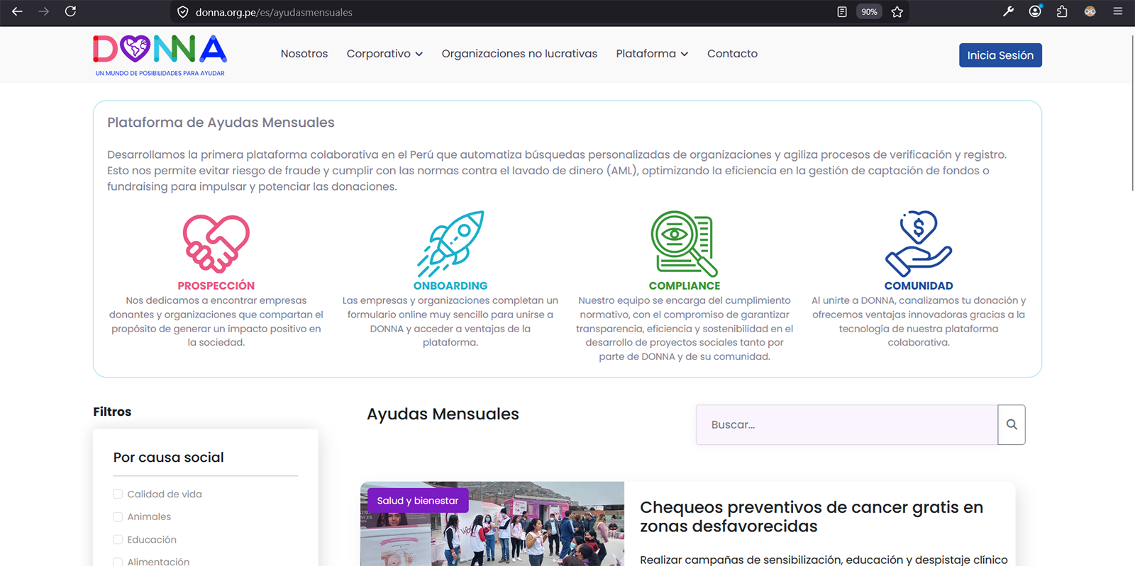
Task: Open the browser account icon
Action: (1035, 11)
